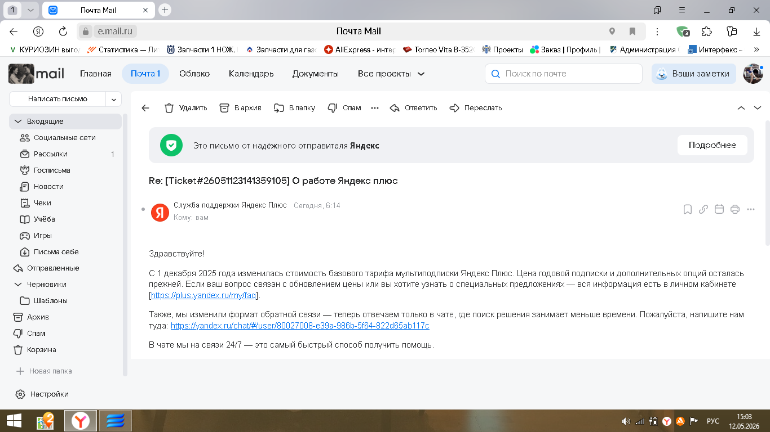Forward the email with 'Переслать'
This screenshot has width=770, height=432.
(475, 108)
